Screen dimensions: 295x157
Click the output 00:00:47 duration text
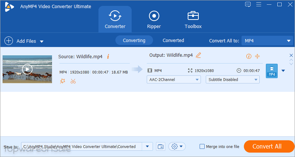click(251, 71)
